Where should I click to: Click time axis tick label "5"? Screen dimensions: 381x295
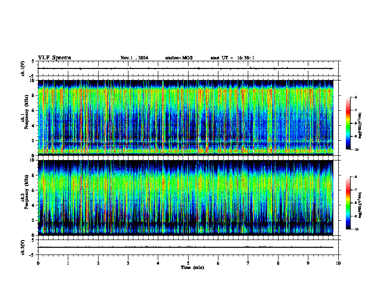188,263
